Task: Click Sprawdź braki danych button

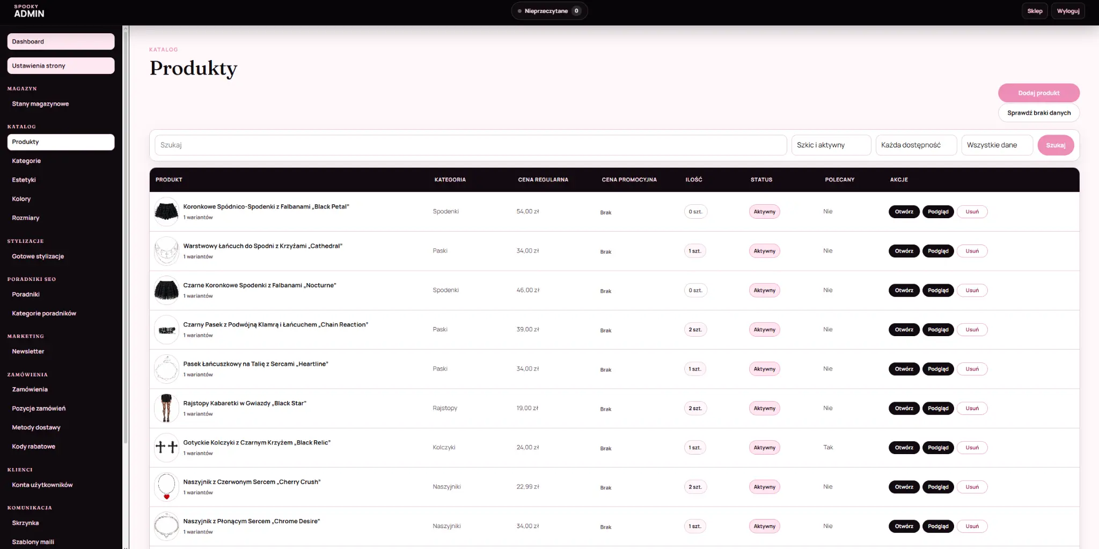Action: tap(1039, 113)
